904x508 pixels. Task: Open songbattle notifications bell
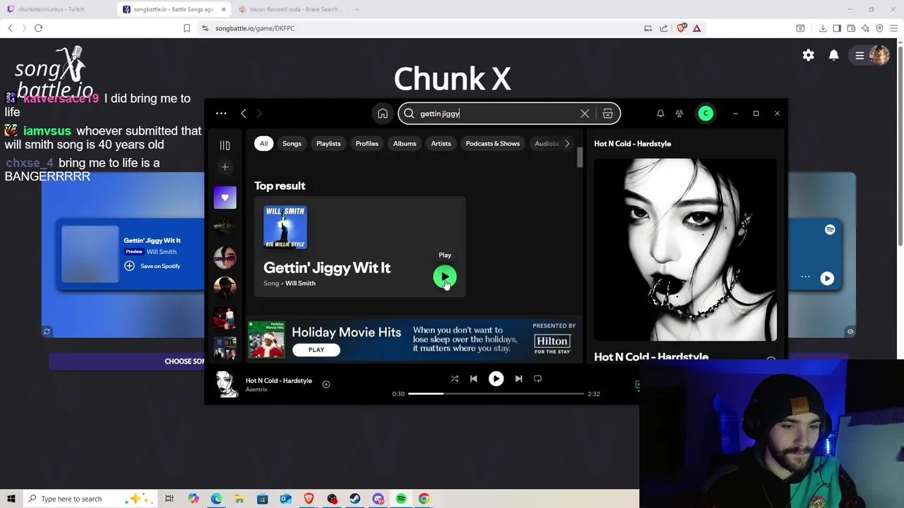click(833, 55)
